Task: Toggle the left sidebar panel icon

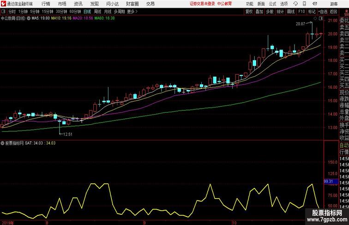Action: click(3, 12)
